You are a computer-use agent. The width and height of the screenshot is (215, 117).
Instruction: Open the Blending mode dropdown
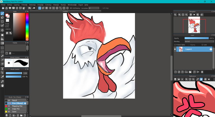[x=199, y=41]
